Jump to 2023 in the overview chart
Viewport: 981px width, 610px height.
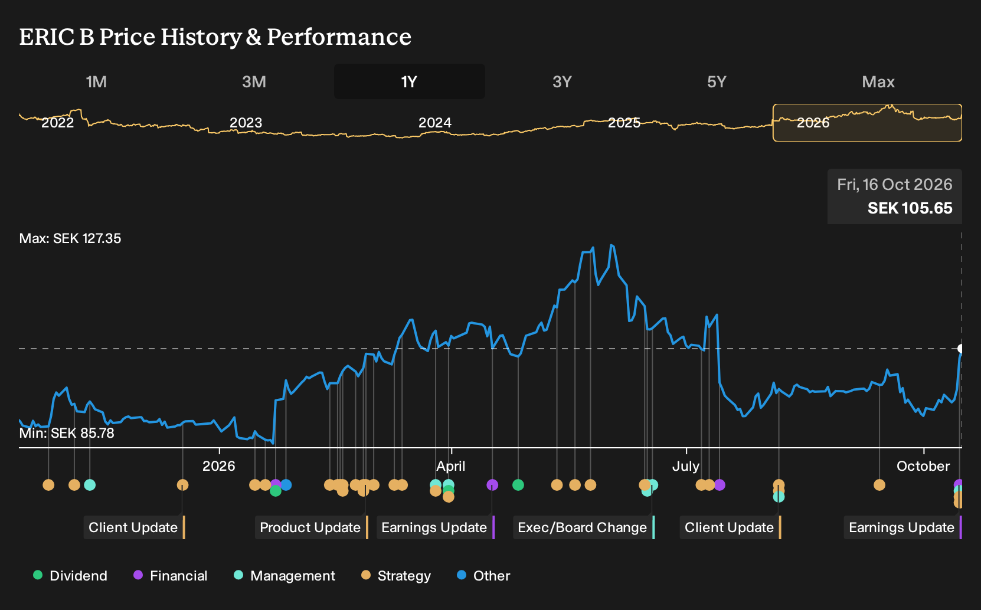tap(246, 123)
